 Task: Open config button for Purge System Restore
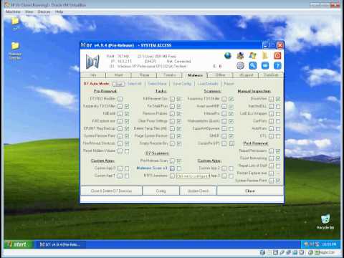coord(172,136)
